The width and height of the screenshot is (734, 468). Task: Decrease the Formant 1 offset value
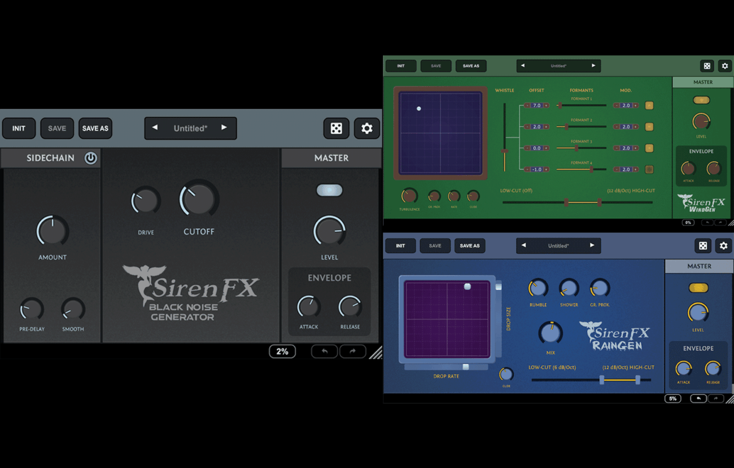point(527,105)
